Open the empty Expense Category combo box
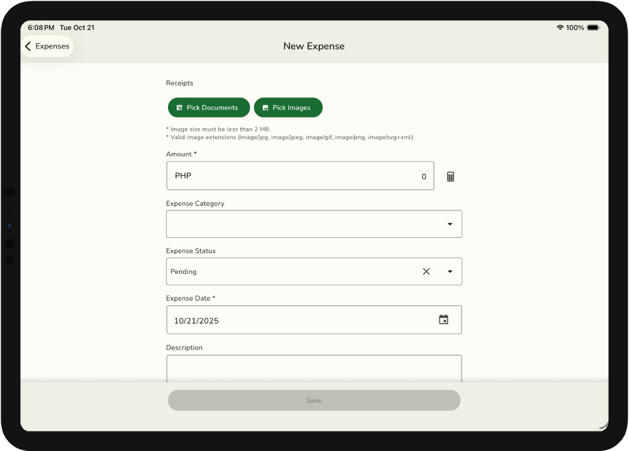The image size is (629, 451). click(x=301, y=224)
